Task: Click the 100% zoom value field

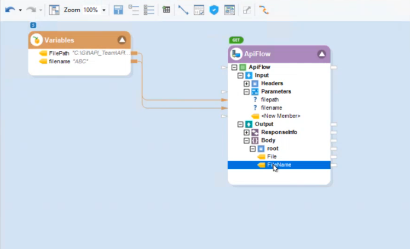Action: [x=90, y=10]
